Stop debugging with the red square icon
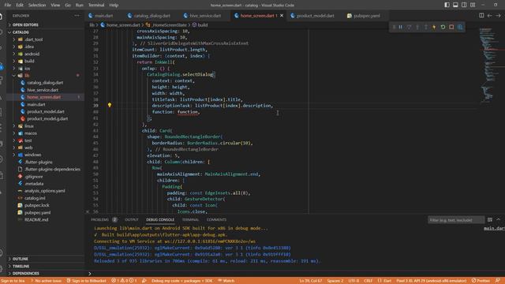This screenshot has height=284, width=505. coord(451,27)
